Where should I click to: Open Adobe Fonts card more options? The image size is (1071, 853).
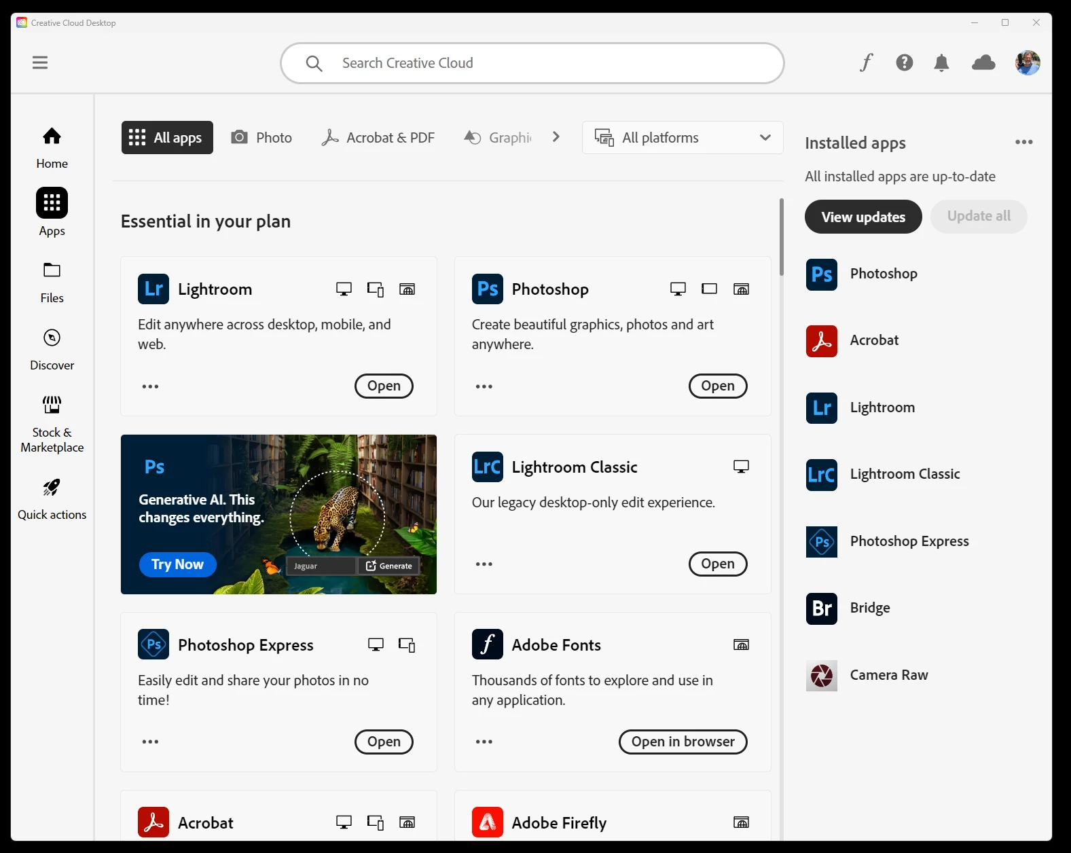484,742
